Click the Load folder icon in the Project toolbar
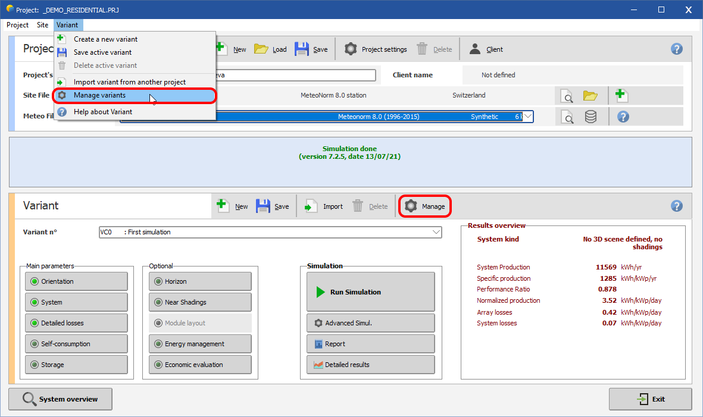The width and height of the screenshot is (703, 417). tap(261, 49)
